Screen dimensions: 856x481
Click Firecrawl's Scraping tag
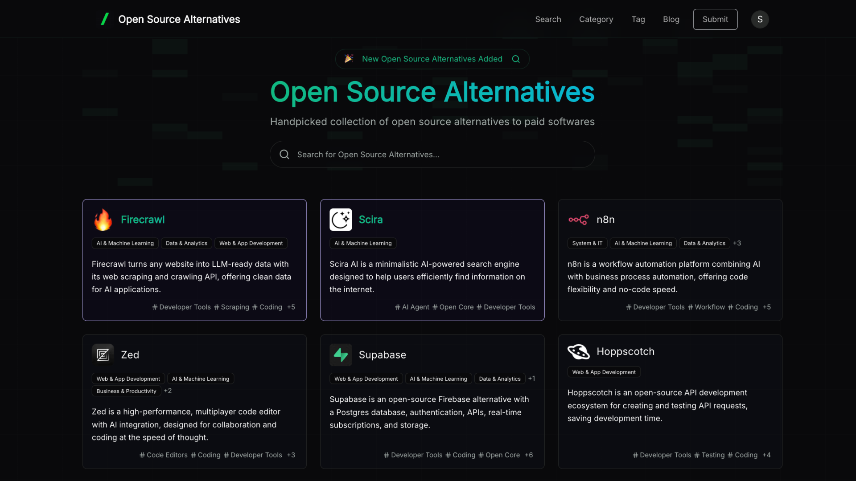coord(231,307)
